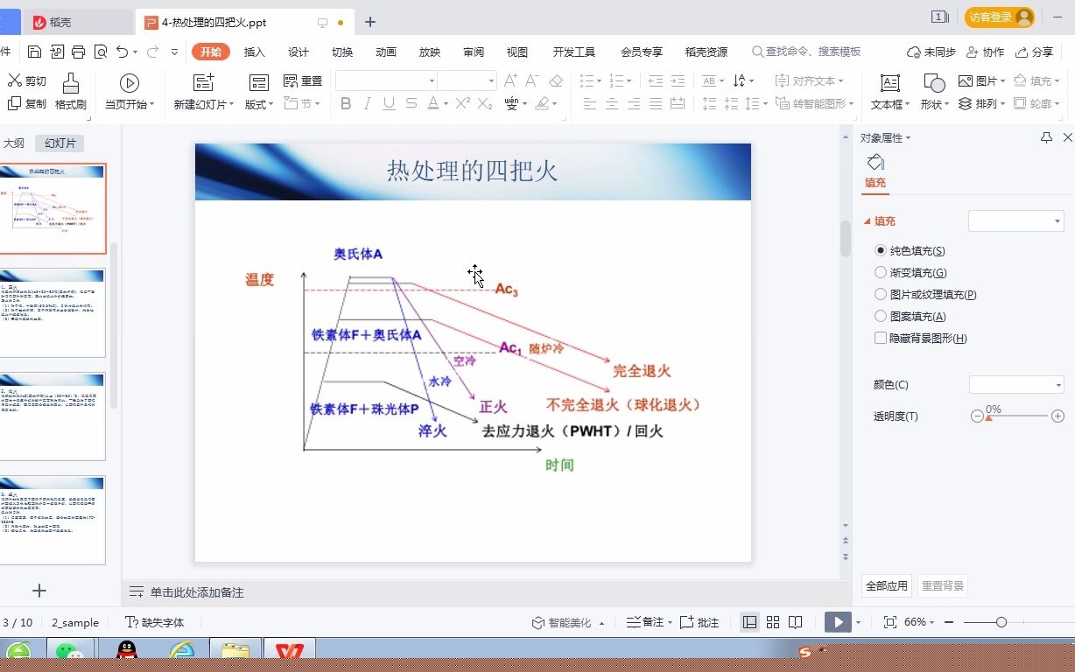Open the font name dropdown
The height and width of the screenshot is (672, 1075).
point(432,80)
